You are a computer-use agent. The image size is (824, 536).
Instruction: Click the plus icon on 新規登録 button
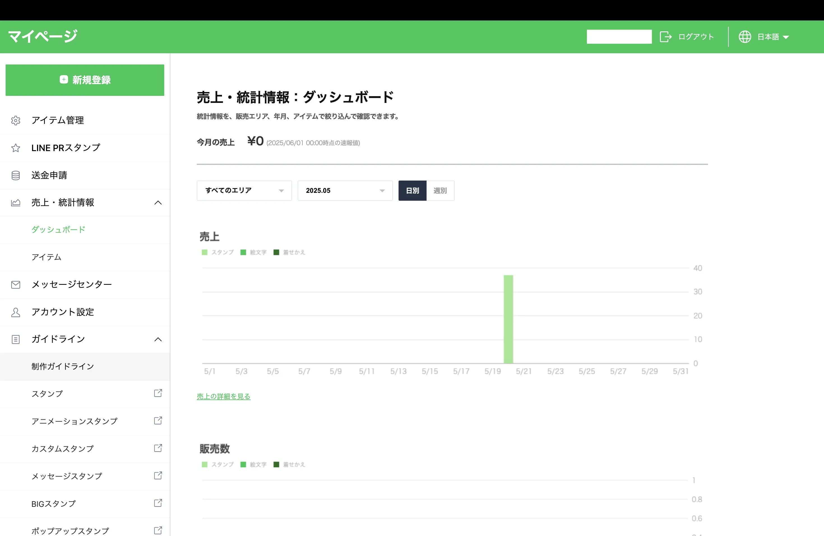64,80
